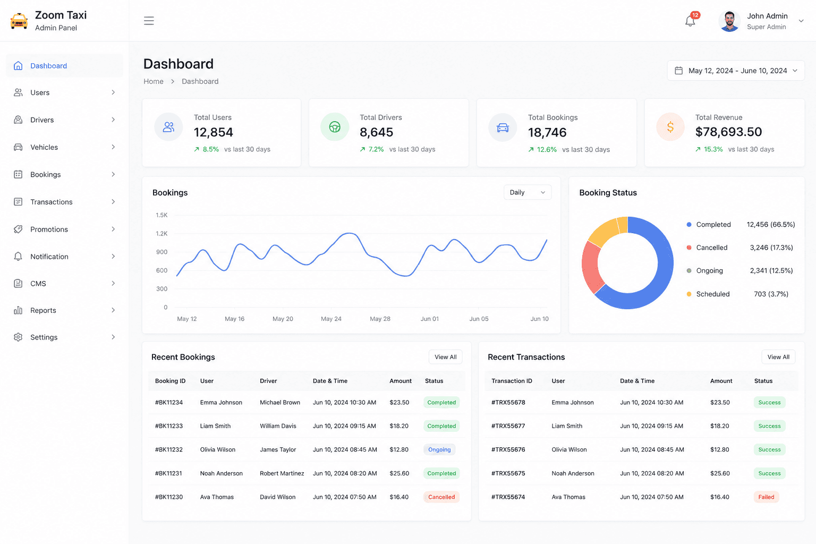Click John Admin's profile avatar
The width and height of the screenshot is (816, 544).
[729, 21]
